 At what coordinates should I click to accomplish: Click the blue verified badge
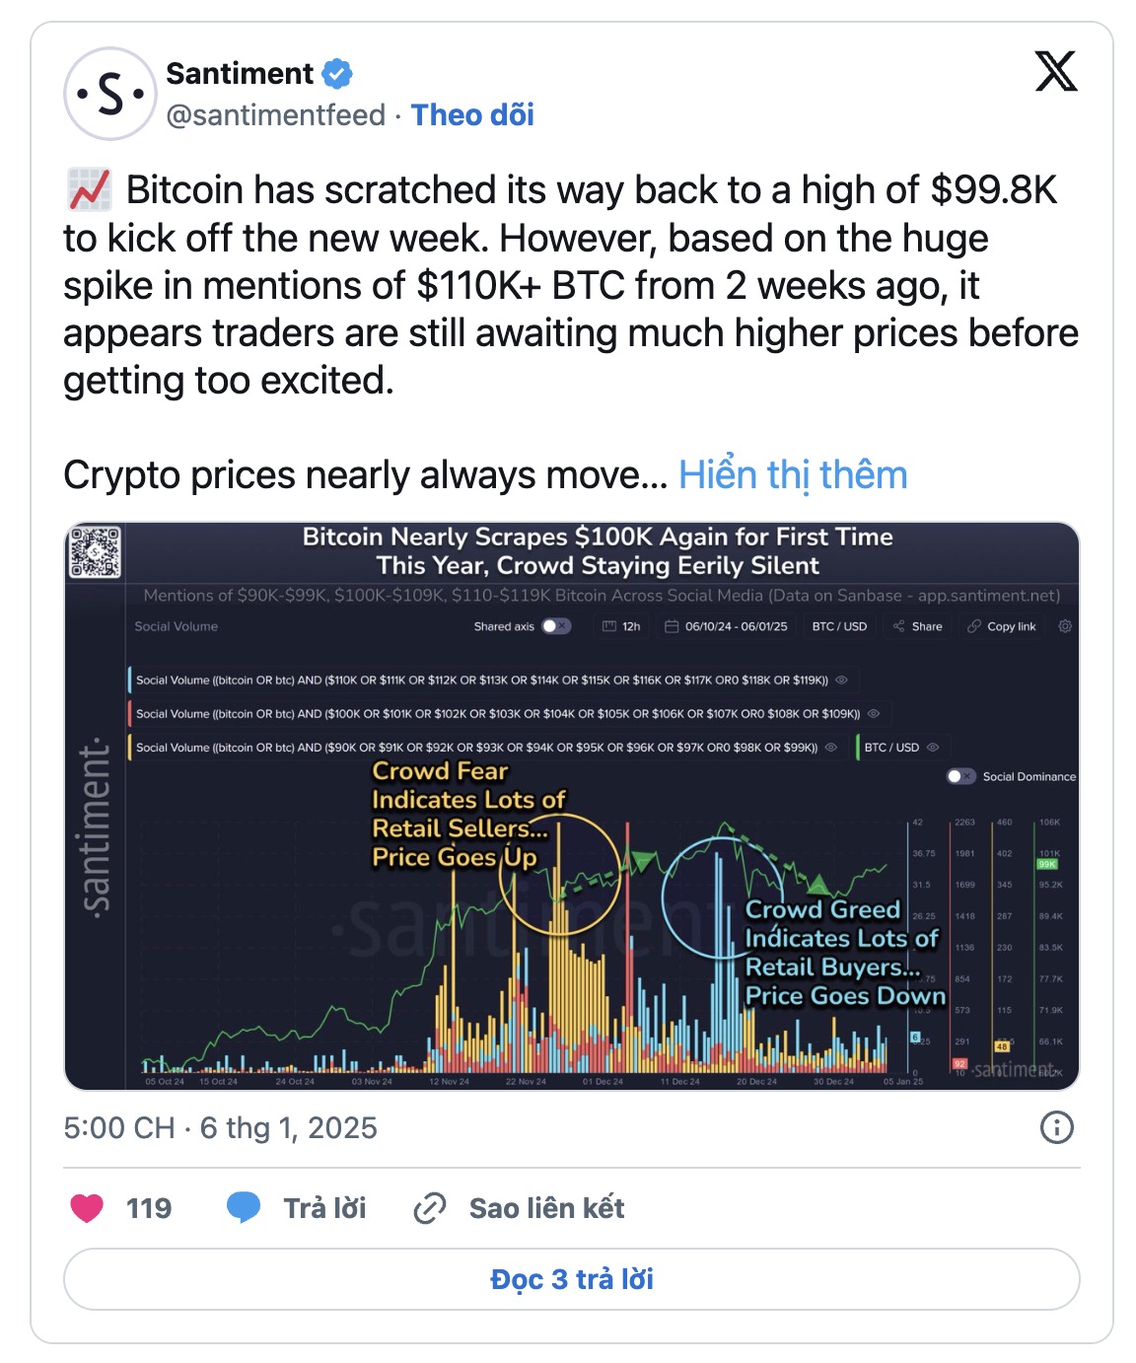click(337, 74)
